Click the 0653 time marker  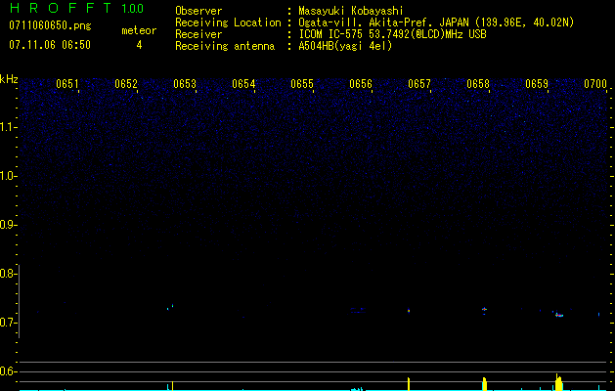pos(185,84)
